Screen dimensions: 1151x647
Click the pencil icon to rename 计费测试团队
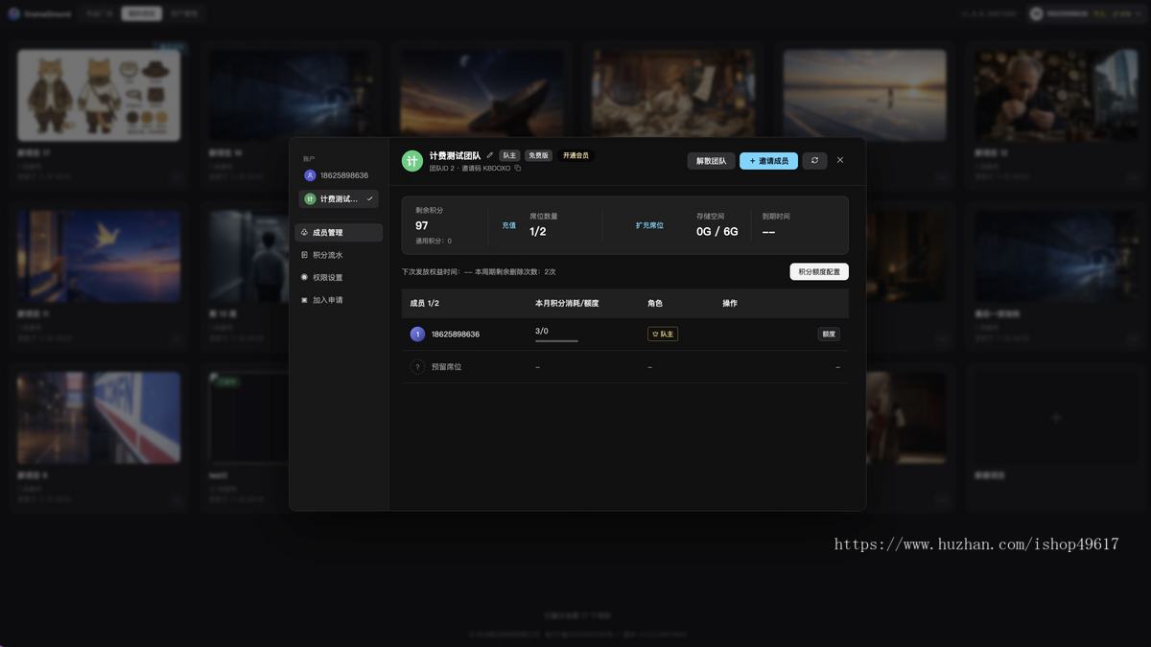coord(490,155)
